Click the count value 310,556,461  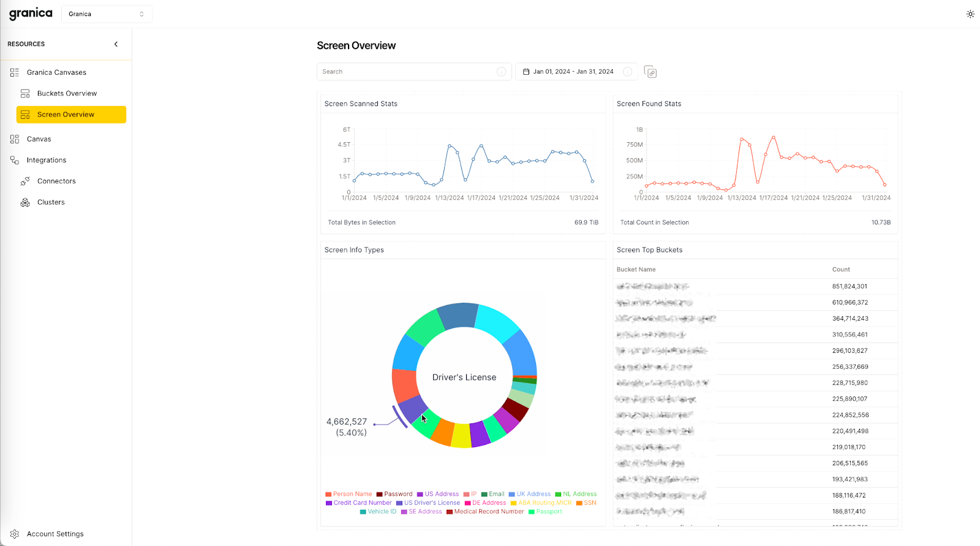coord(850,335)
